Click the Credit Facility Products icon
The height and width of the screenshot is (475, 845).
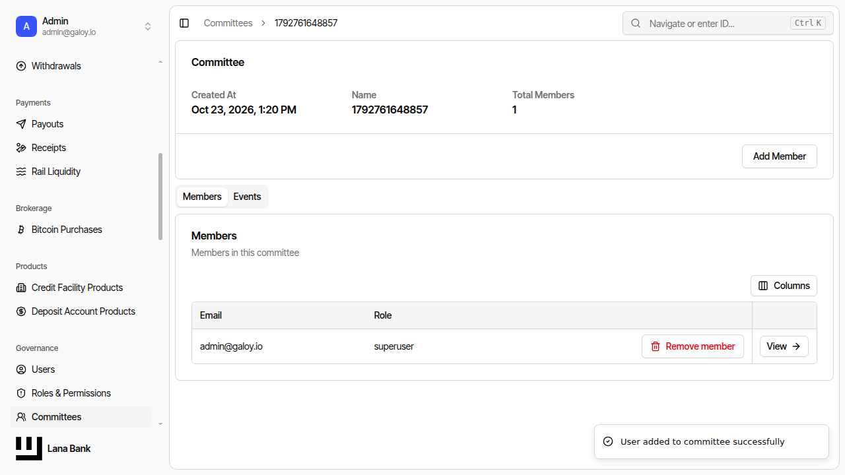21,288
